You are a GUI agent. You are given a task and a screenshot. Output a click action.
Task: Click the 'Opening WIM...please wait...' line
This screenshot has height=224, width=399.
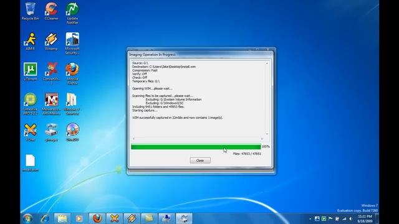pos(152,88)
